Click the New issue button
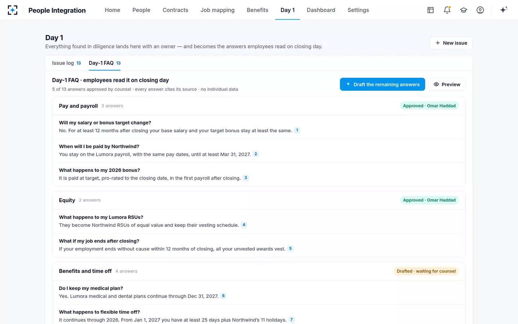This screenshot has width=518, height=324. point(451,43)
